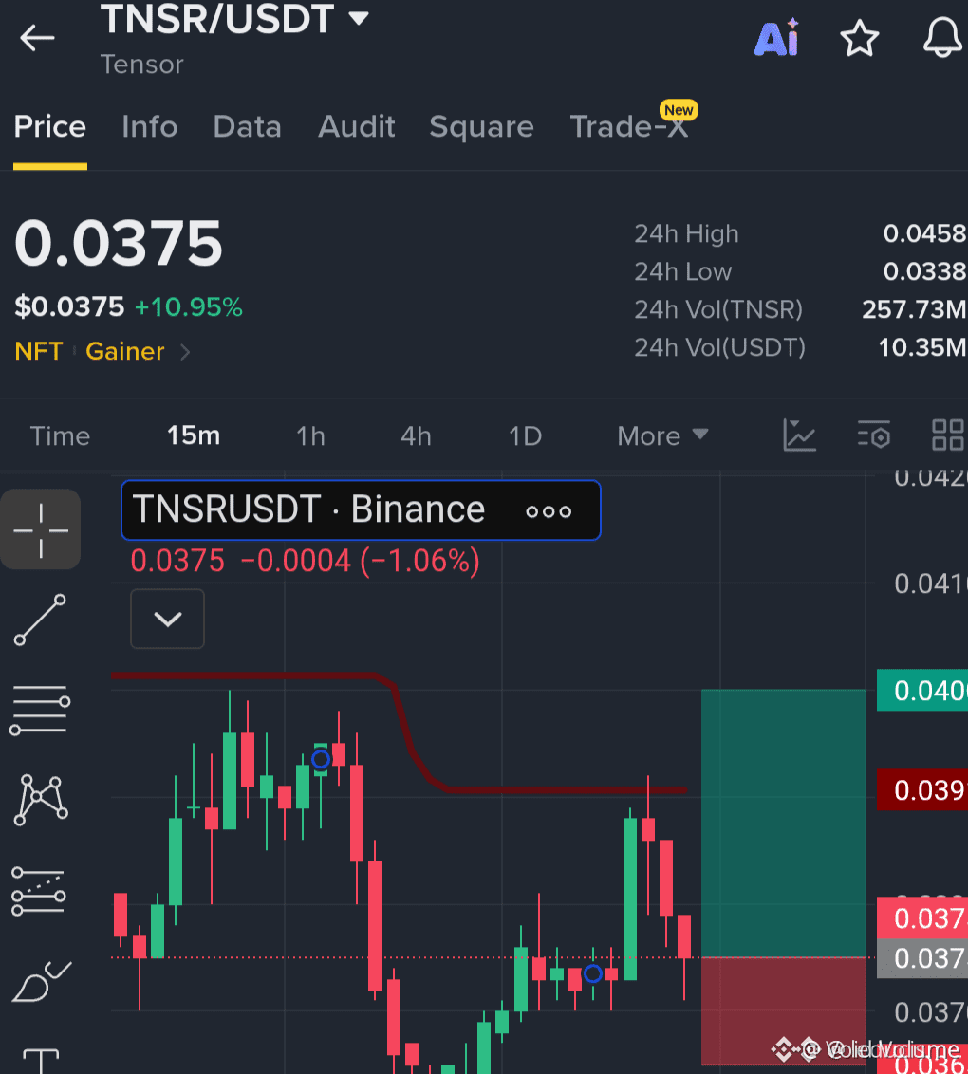Click the 24h Vol(USDT) value 10.35M
Image resolution: width=968 pixels, height=1074 pixels.
[x=922, y=347]
